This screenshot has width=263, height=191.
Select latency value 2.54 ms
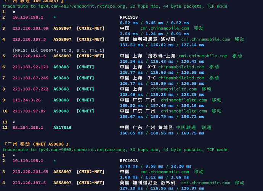[x=129, y=34]
